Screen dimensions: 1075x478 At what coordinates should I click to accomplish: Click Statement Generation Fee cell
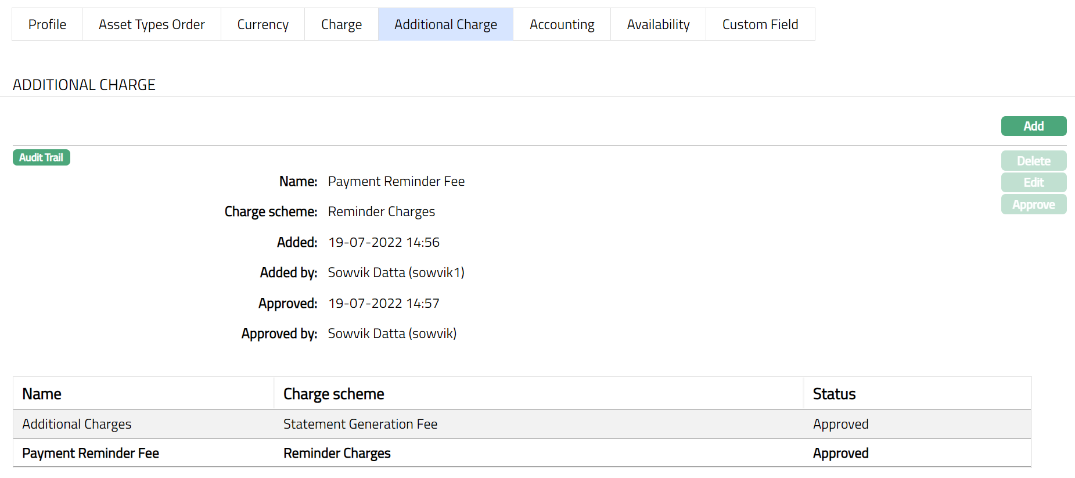coord(360,424)
